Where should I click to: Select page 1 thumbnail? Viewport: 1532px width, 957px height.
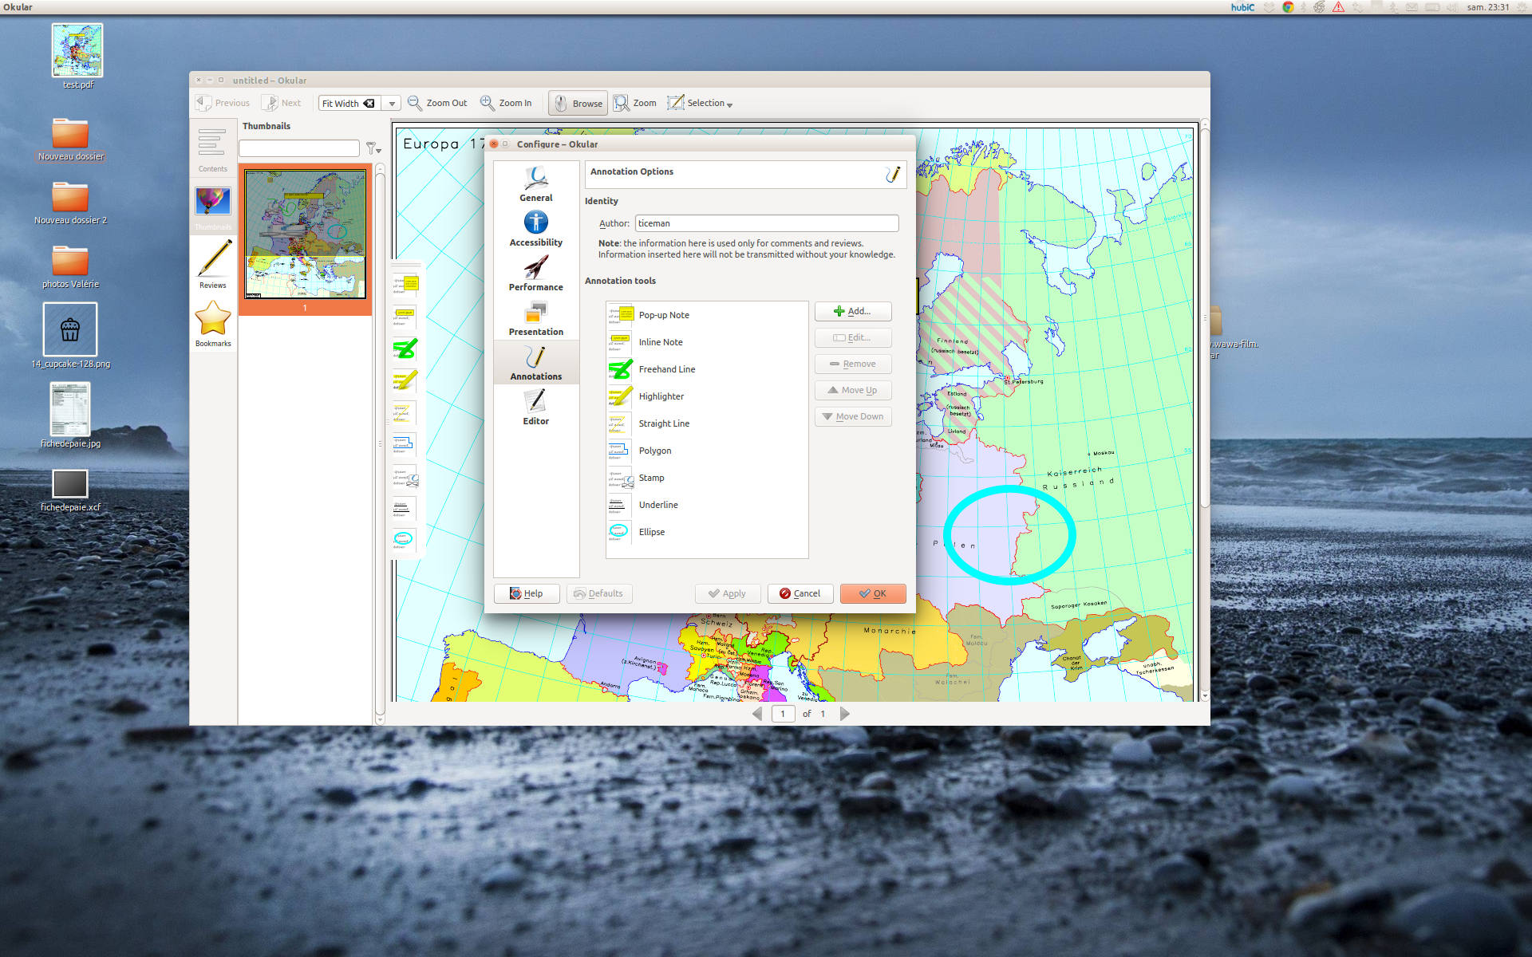pyautogui.click(x=305, y=239)
